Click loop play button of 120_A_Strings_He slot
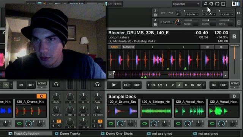The width and height of the screenshot is (243, 137). coord(145,123)
